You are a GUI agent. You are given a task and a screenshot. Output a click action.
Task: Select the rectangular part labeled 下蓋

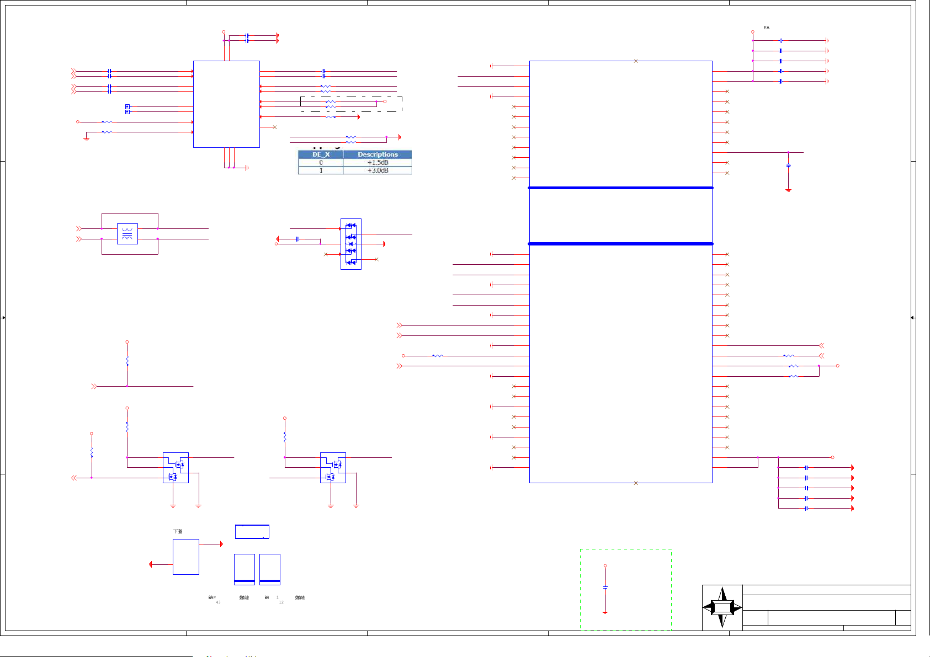click(186, 557)
